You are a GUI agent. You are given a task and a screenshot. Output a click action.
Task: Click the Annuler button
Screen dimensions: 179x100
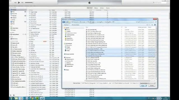click(152, 86)
